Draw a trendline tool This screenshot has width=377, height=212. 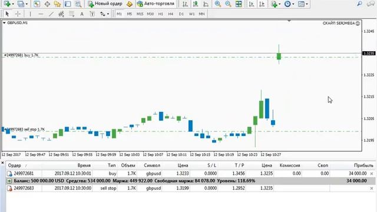click(x=51, y=14)
